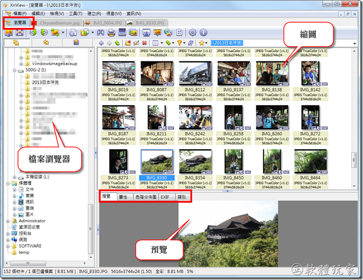
Task: Open settings with the gear icon
Action: point(192,33)
